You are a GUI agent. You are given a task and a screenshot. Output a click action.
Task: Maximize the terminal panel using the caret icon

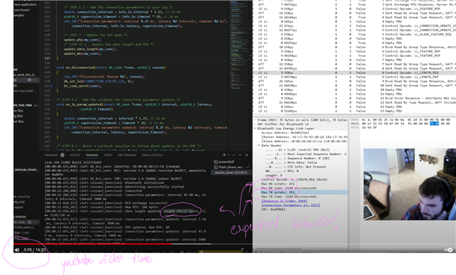pyautogui.click(x=240, y=155)
